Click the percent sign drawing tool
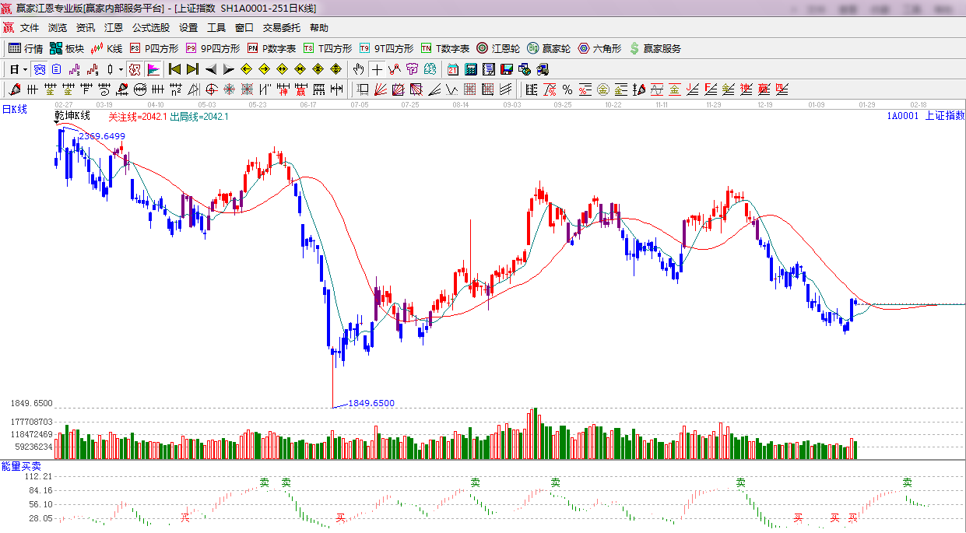Image resolution: width=966 pixels, height=533 pixels. click(567, 89)
